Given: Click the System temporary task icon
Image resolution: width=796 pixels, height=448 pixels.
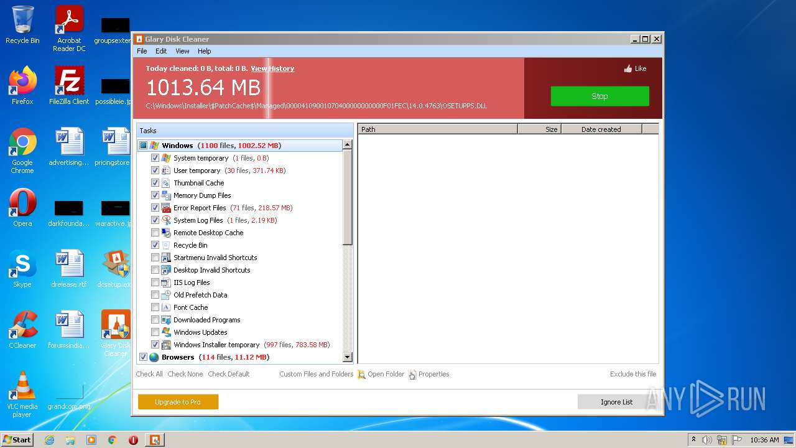Looking at the screenshot, I should coord(166,158).
